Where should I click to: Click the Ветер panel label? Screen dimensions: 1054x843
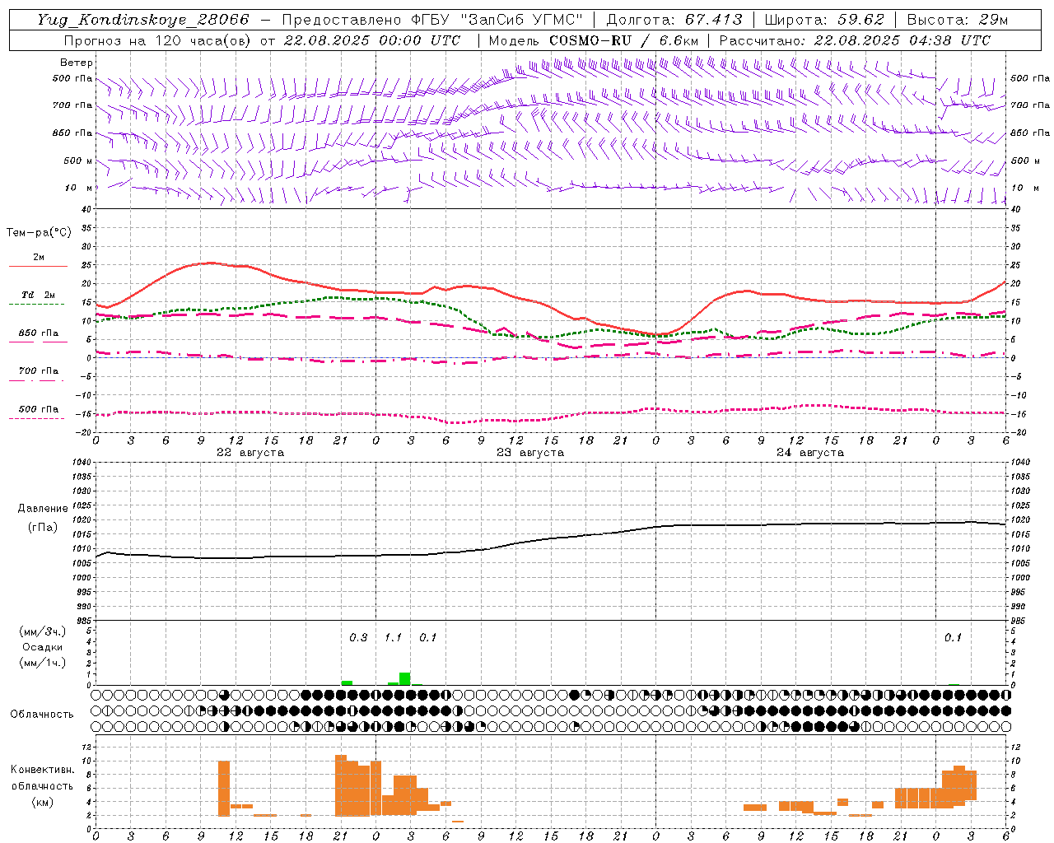pos(77,63)
